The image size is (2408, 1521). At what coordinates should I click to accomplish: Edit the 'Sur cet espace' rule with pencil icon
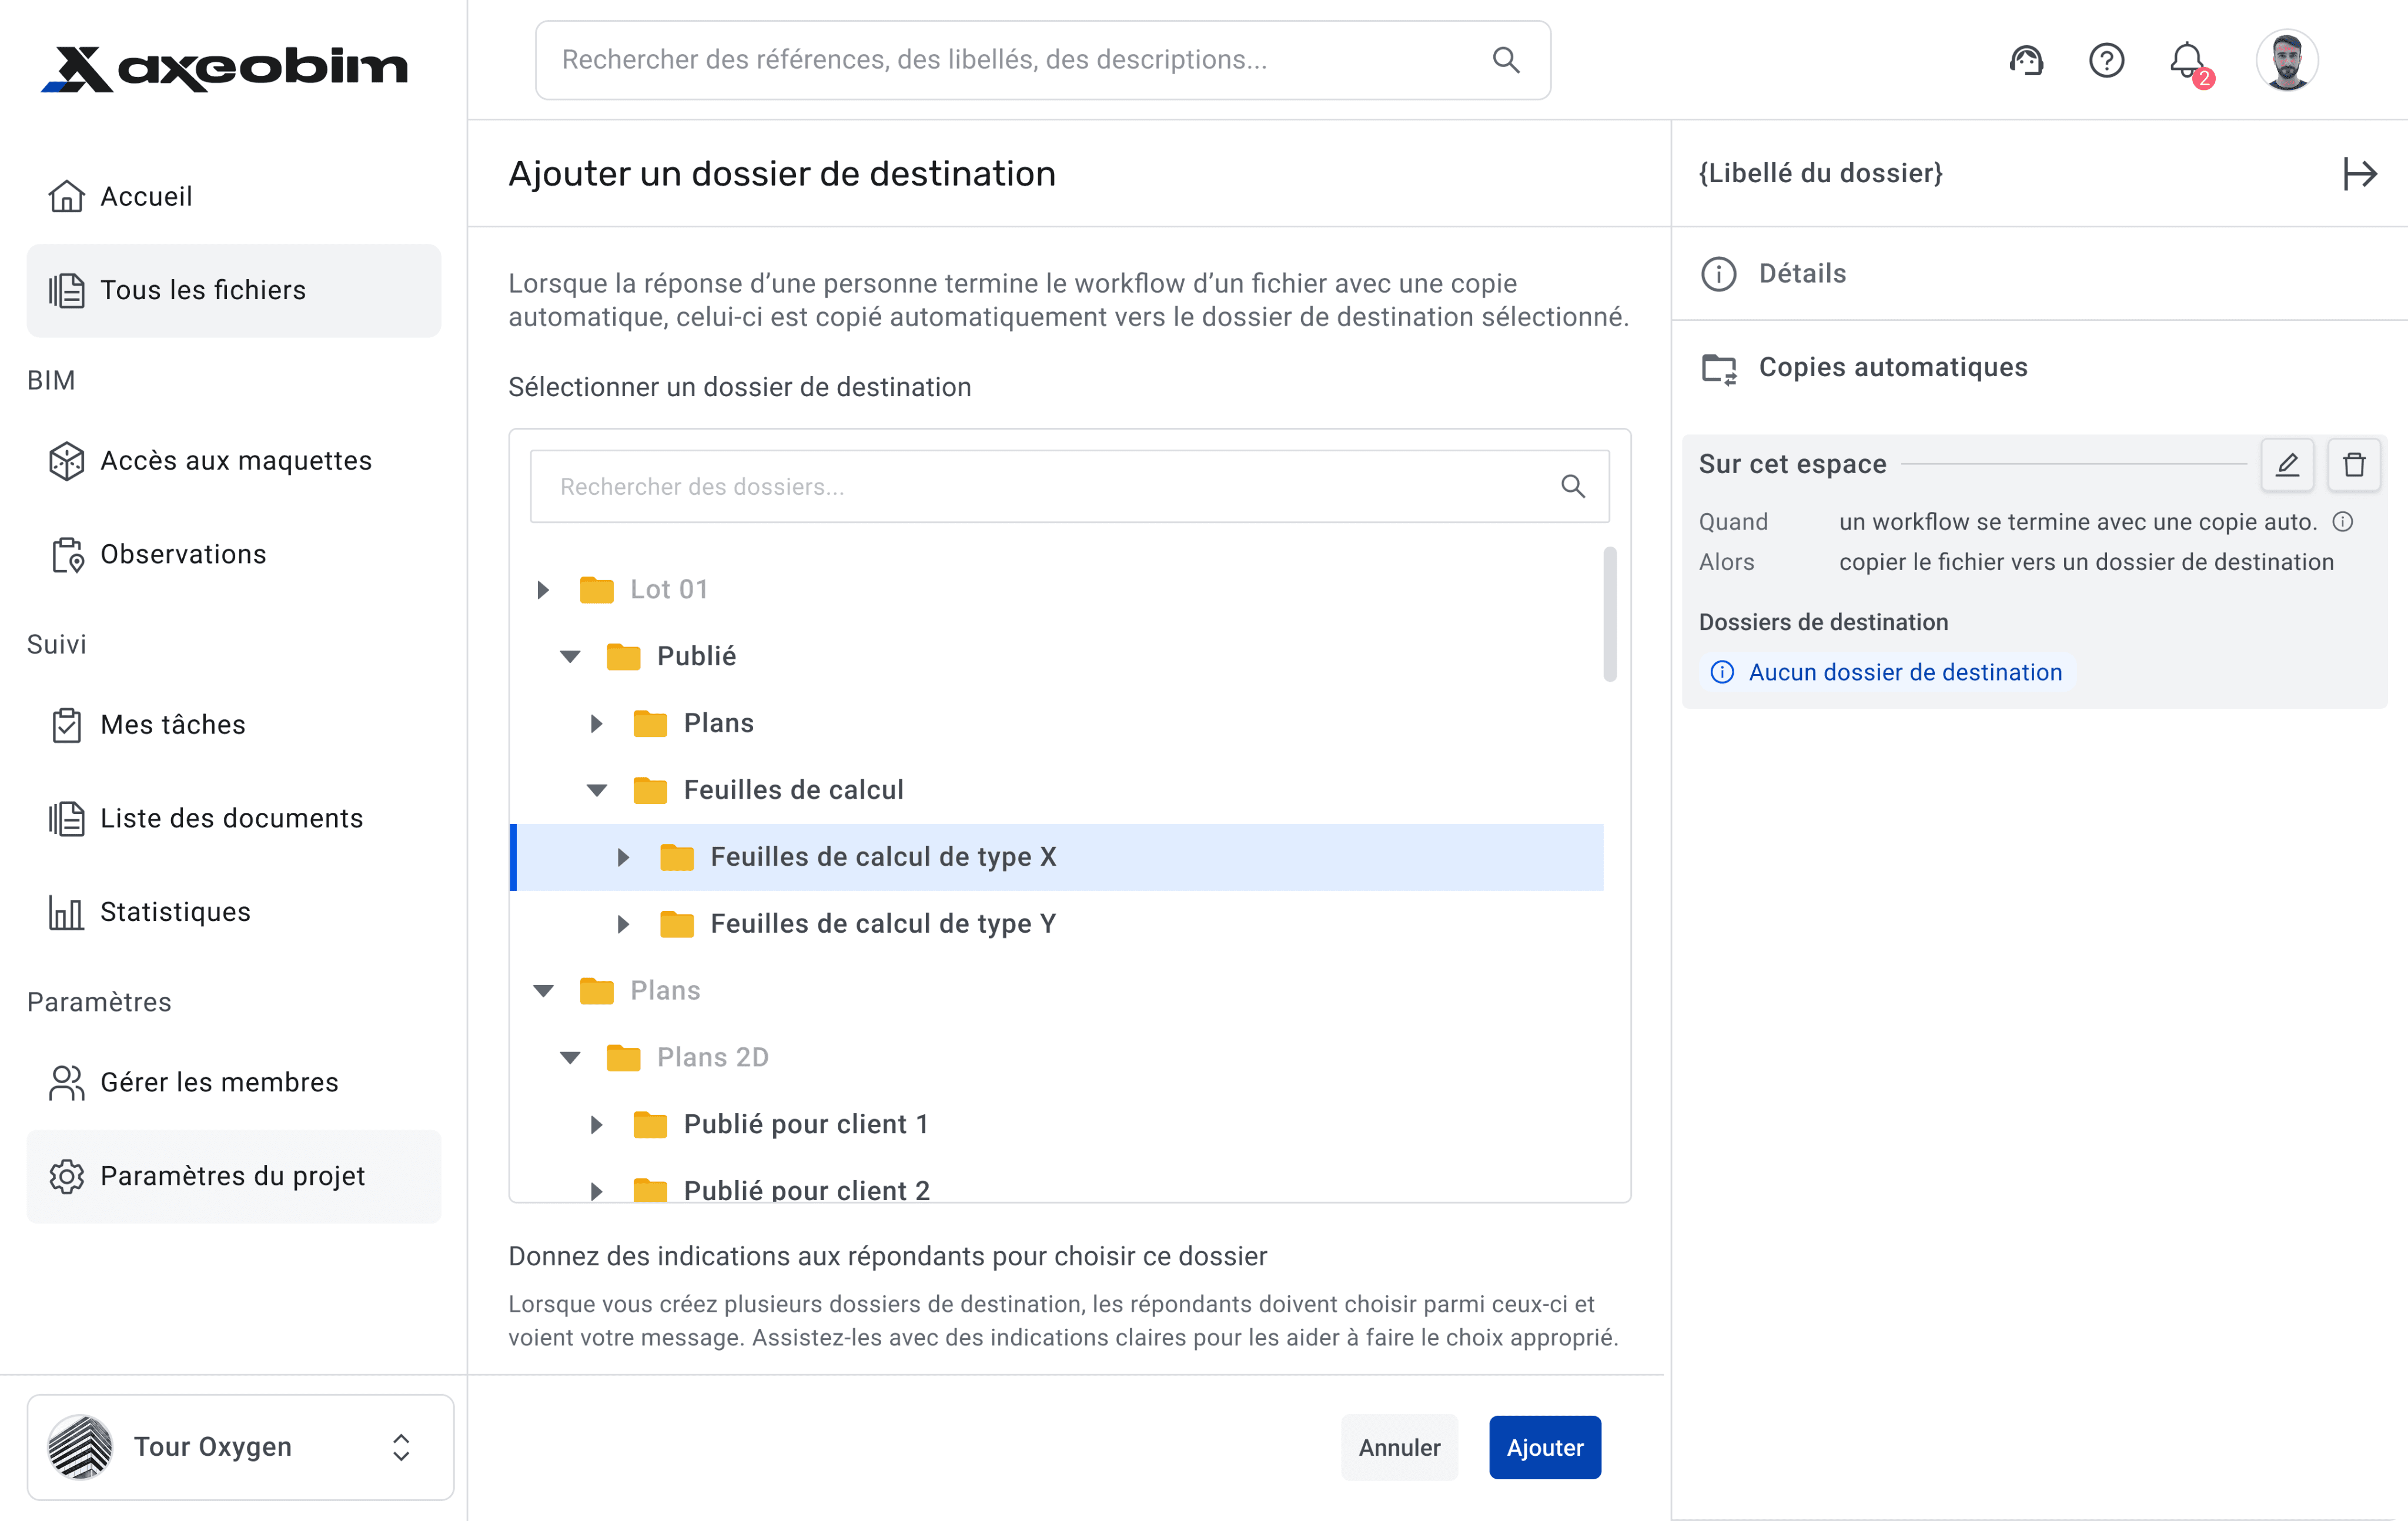tap(2287, 465)
